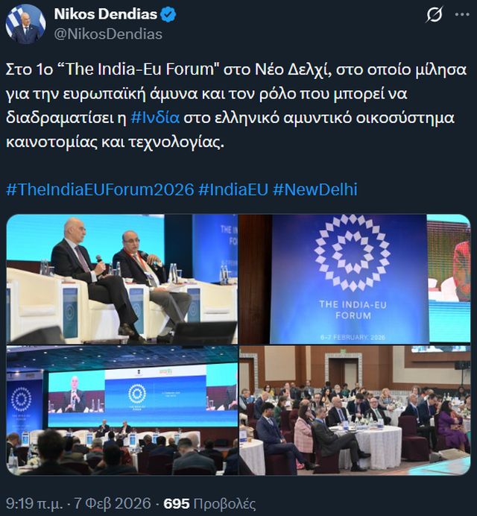Image resolution: width=477 pixels, height=516 pixels.
Task: Click the #NewDelhi hashtag
Action: pyautogui.click(x=315, y=189)
